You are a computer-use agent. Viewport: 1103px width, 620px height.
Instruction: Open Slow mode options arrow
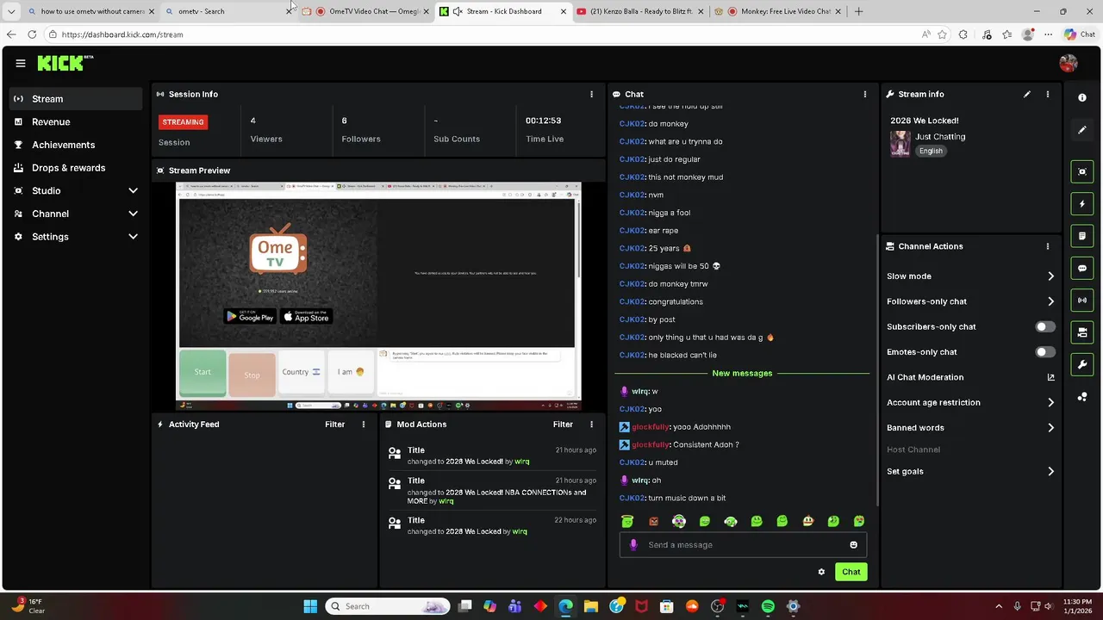[x=1050, y=276]
